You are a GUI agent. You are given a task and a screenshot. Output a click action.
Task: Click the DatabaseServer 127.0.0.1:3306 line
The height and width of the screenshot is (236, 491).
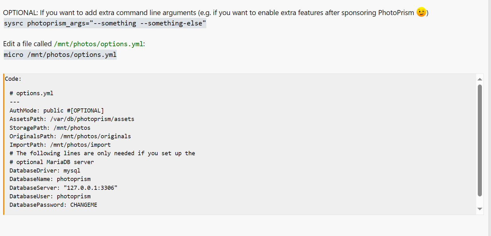point(64,188)
